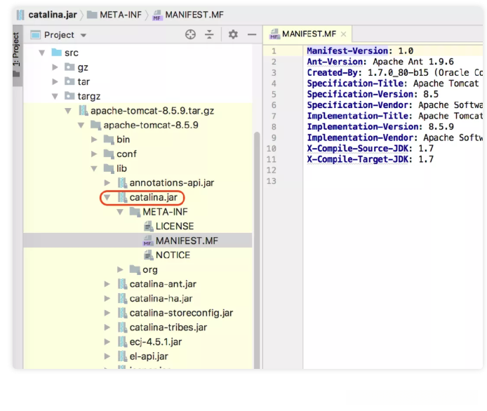
Task: Collapse the lib folder node
Action: tap(94, 168)
